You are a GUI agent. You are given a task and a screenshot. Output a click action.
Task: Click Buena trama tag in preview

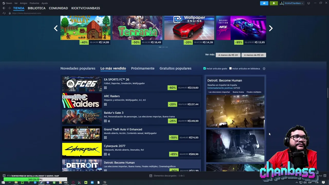pyautogui.click(x=238, y=92)
